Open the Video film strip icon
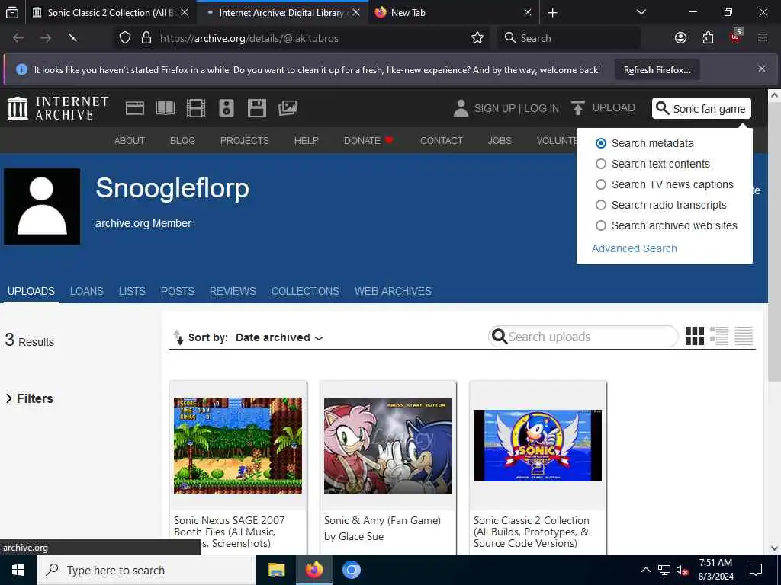This screenshot has width=781, height=585. click(x=196, y=108)
